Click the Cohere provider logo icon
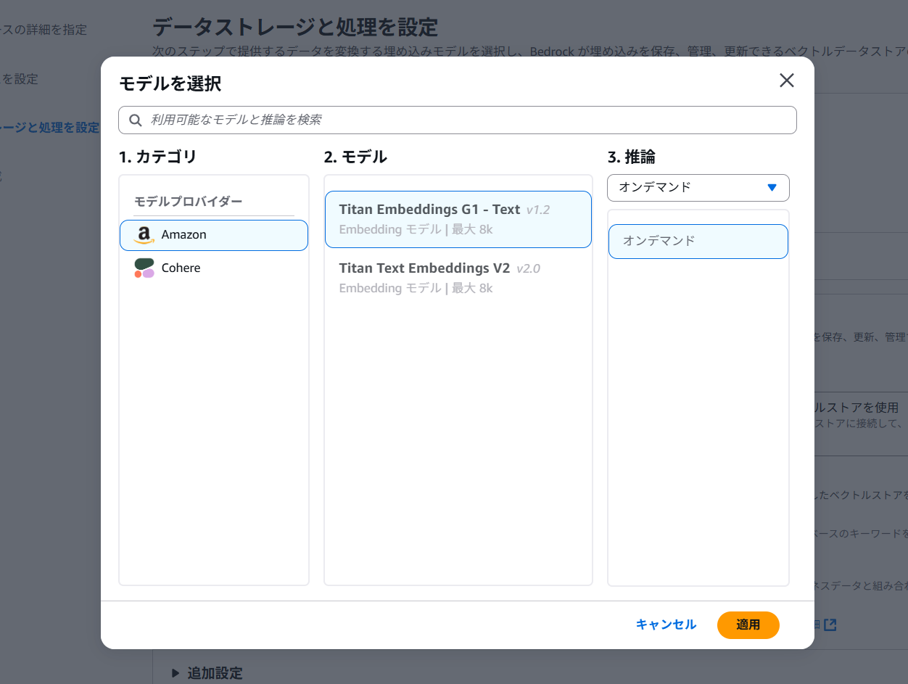 coord(143,268)
